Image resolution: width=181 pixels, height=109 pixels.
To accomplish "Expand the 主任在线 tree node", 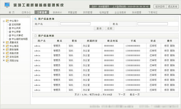I will pyautogui.click(x=4, y=57).
